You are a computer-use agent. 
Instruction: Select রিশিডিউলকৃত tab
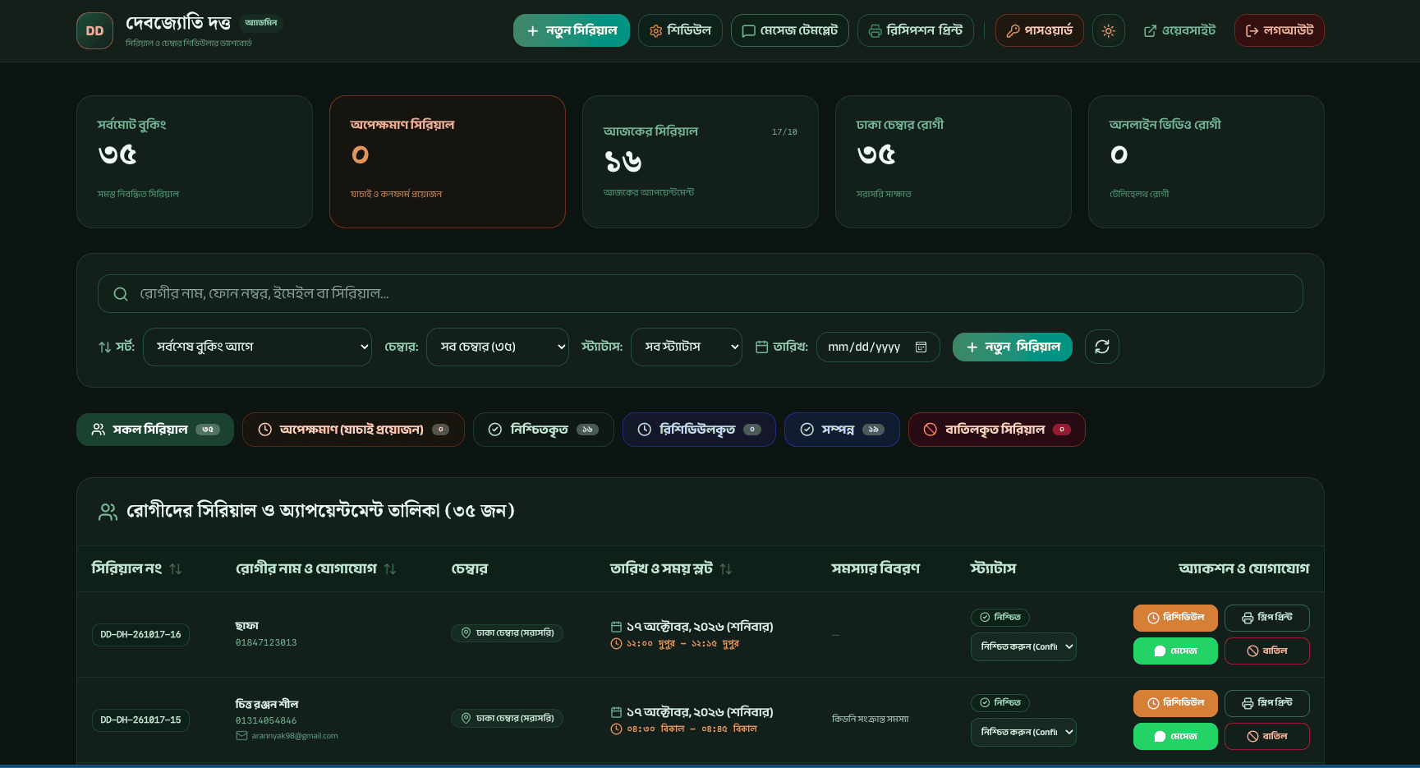click(x=699, y=430)
